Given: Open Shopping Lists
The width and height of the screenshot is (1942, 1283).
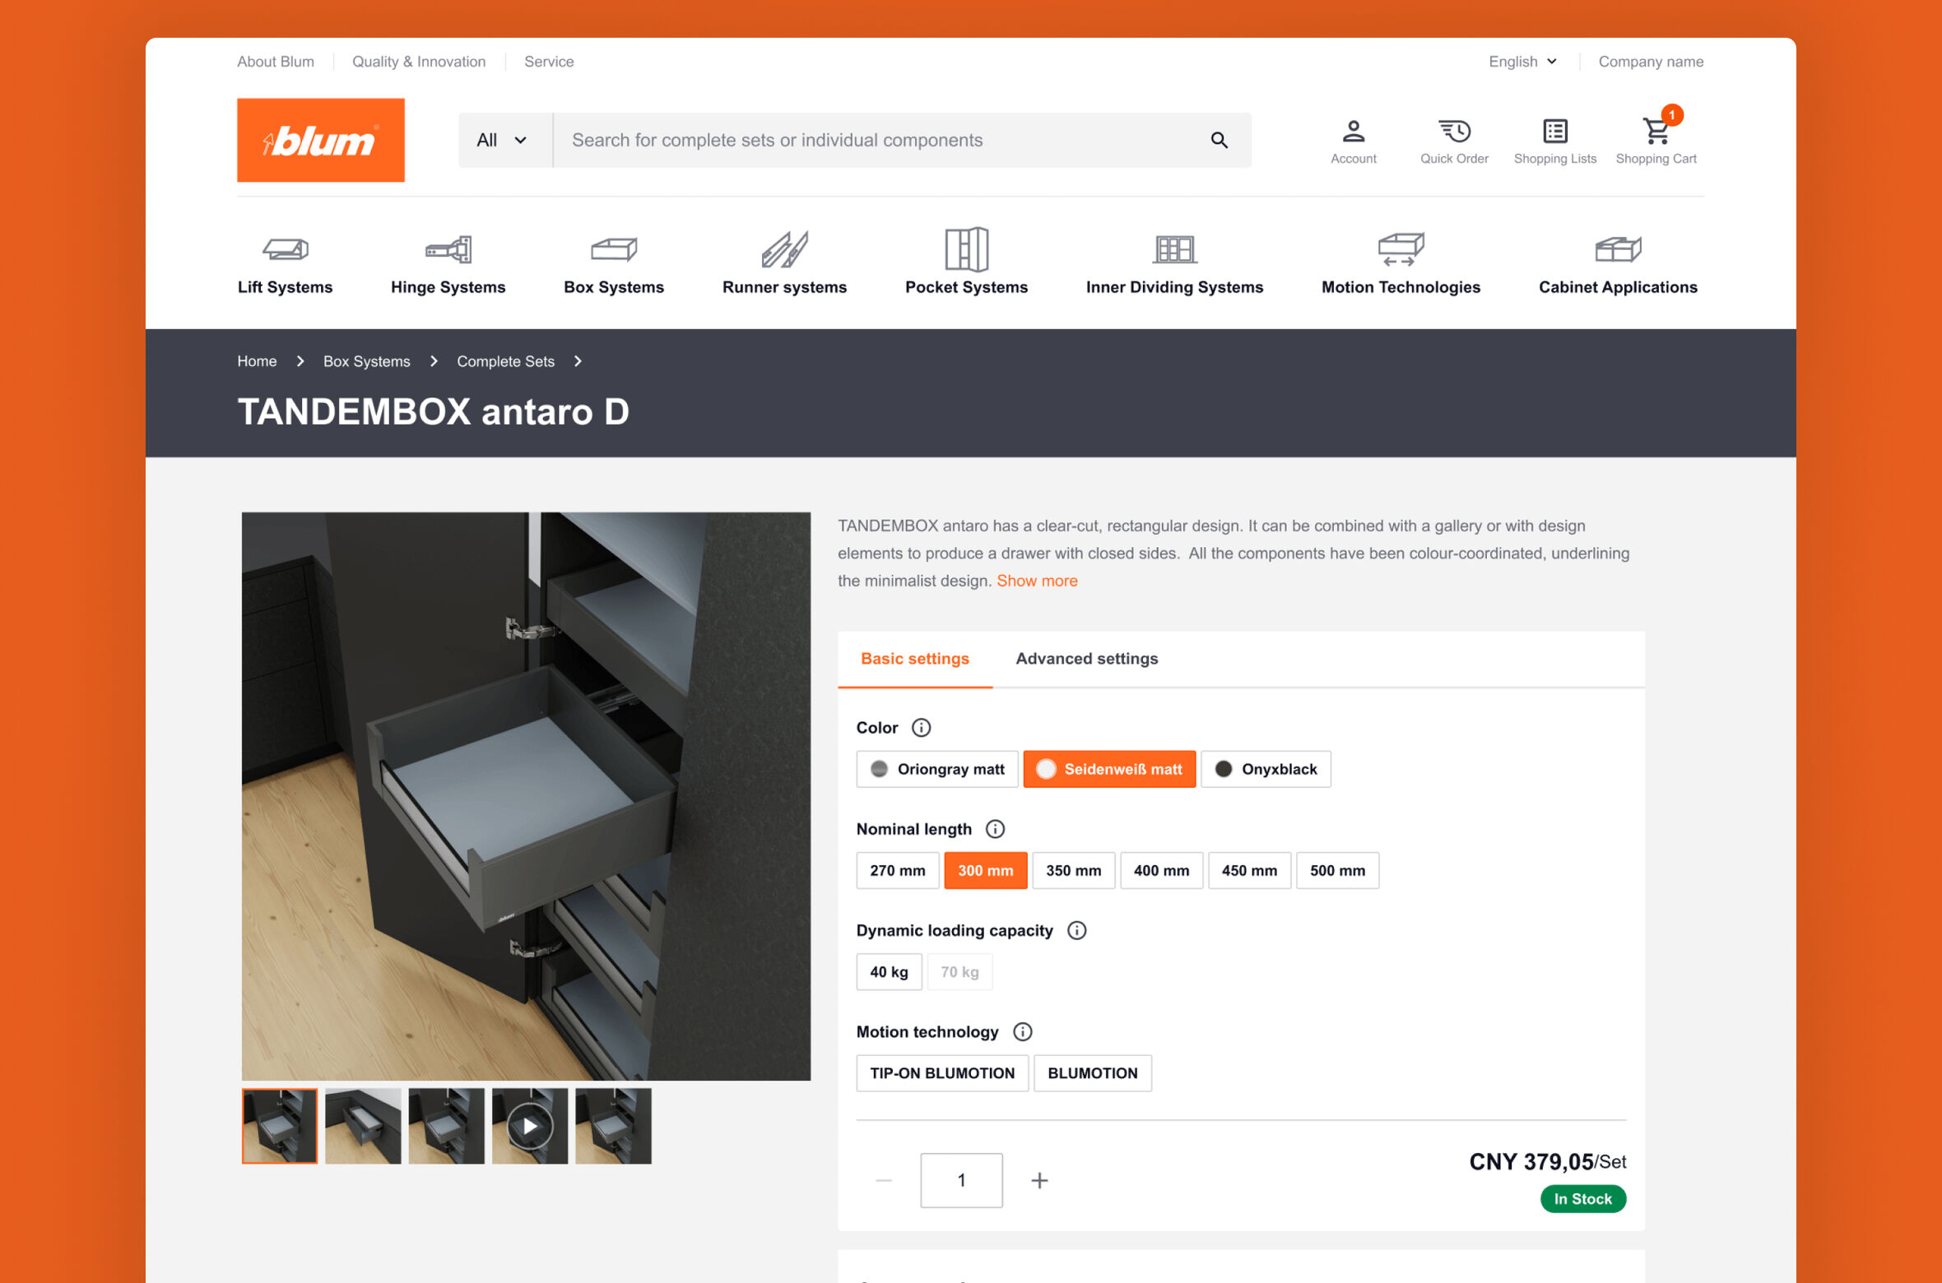Looking at the screenshot, I should (1554, 138).
